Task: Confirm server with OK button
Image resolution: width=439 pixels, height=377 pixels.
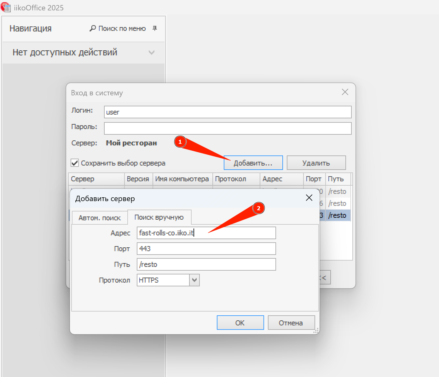Action: click(240, 323)
